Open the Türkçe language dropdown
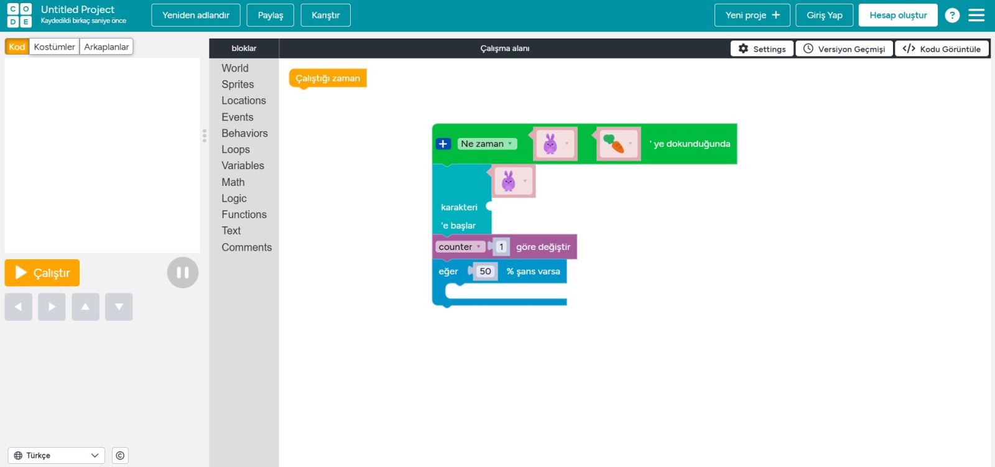This screenshot has width=995, height=467. point(56,455)
